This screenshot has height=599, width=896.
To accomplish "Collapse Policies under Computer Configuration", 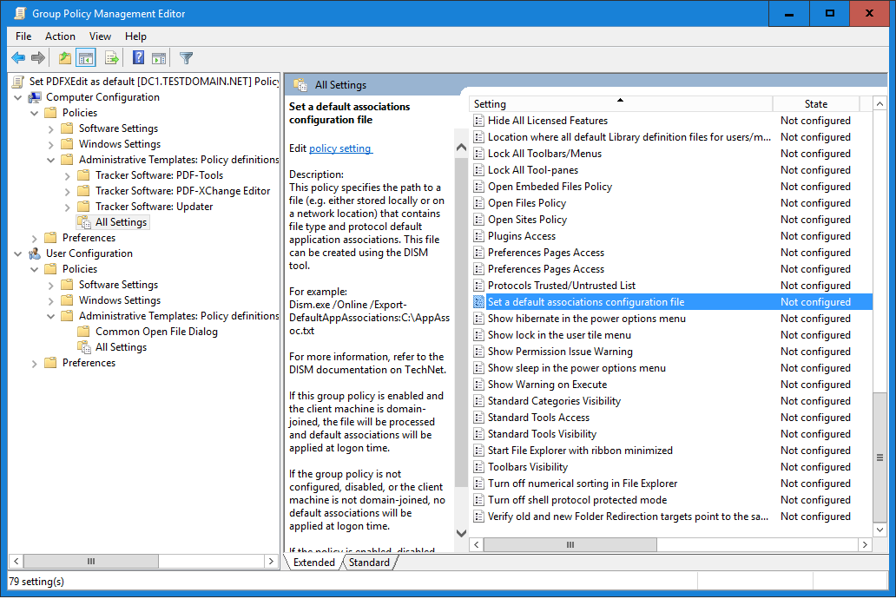I will pos(34,113).
